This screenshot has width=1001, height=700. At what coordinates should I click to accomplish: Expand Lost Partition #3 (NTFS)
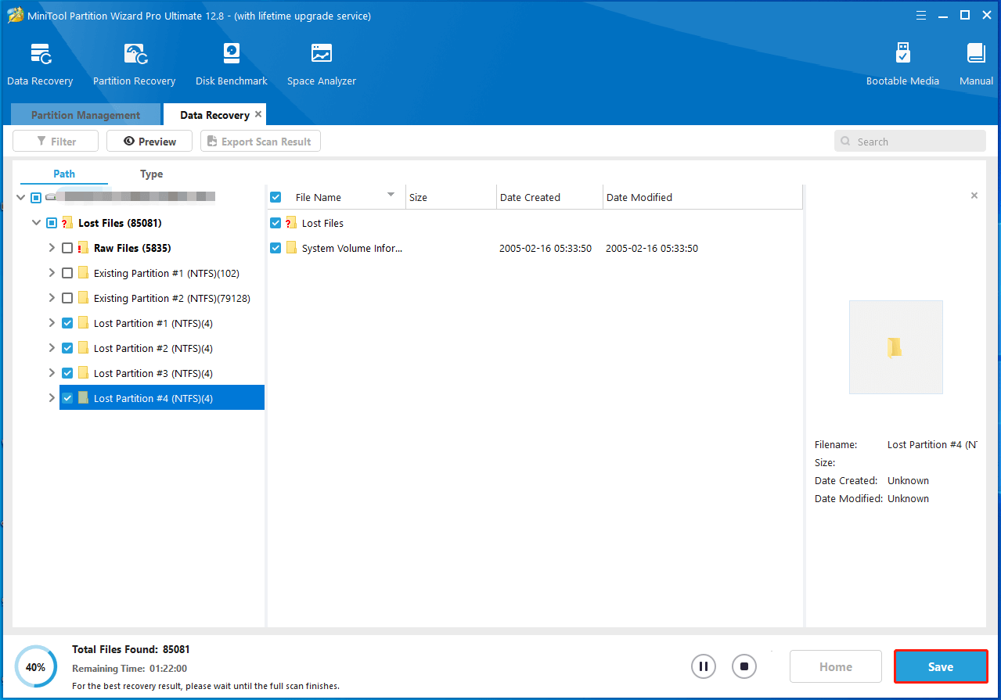coord(52,373)
